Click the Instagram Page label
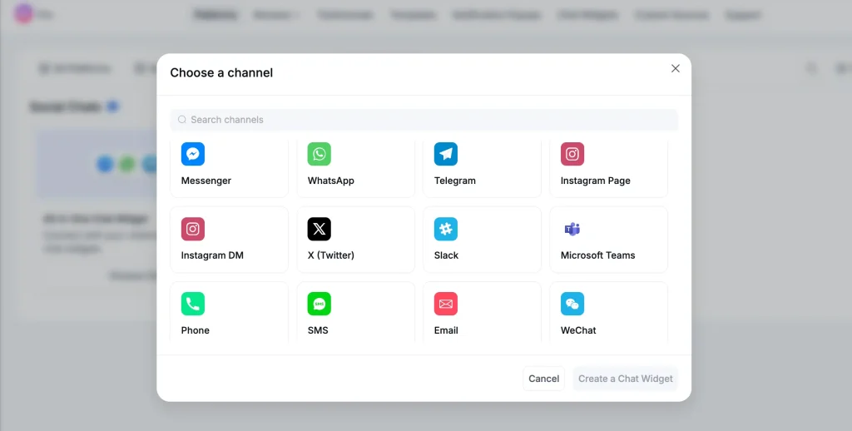 point(596,181)
